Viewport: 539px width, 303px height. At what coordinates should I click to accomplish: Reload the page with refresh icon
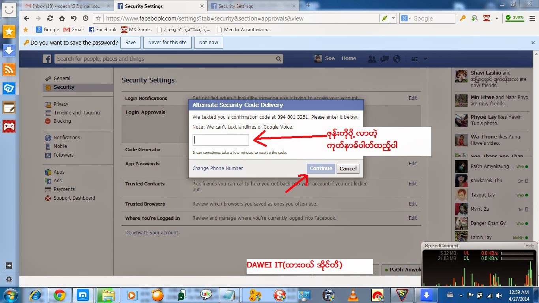(50, 18)
